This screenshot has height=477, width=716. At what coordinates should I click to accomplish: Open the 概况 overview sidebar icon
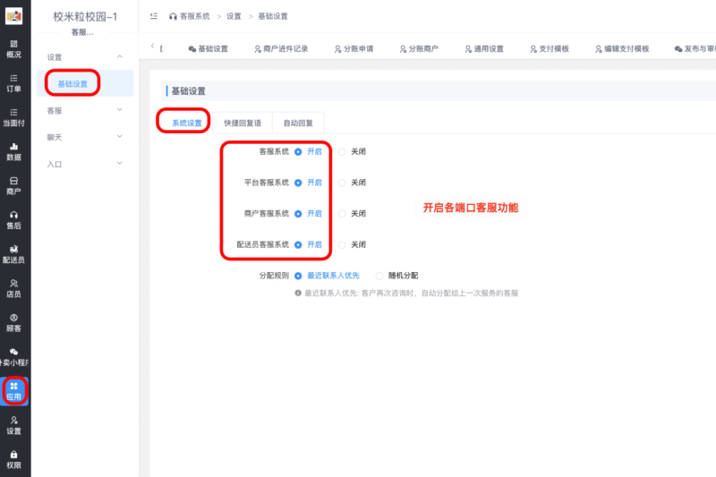point(13,48)
